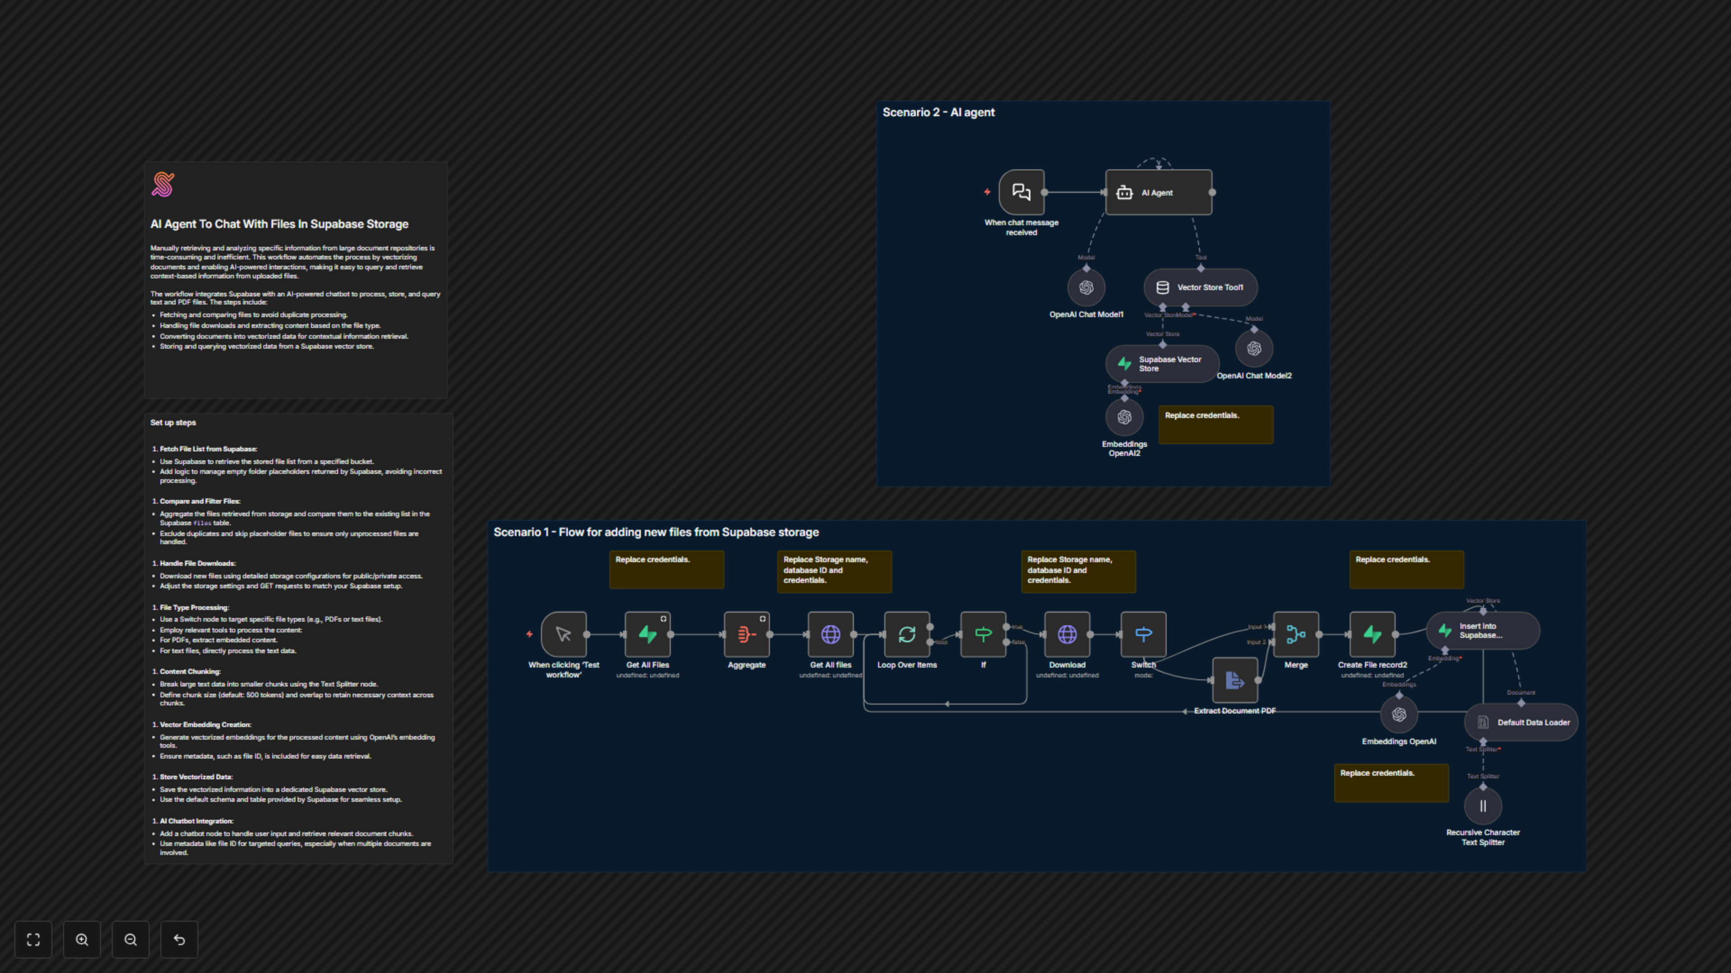Click the fit-to-view canvas button
The image size is (1731, 973).
33,939
